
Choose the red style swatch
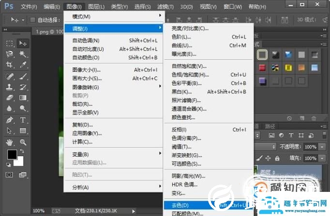[x=262, y=67]
